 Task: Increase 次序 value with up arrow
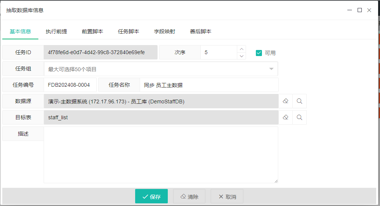(x=241, y=49)
